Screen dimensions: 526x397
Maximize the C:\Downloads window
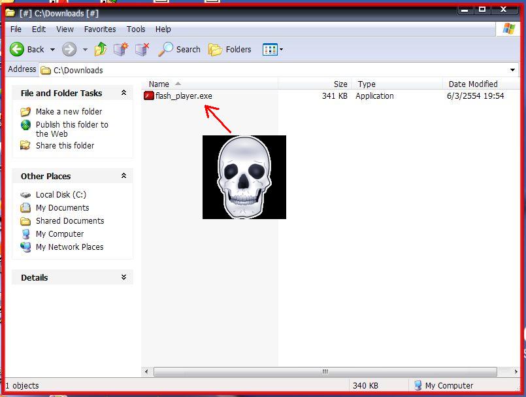coord(482,10)
